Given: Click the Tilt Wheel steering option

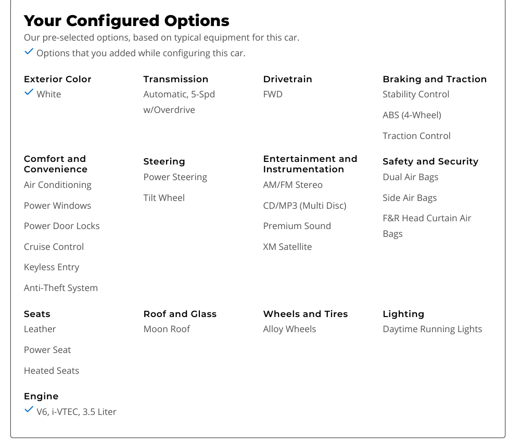Looking at the screenshot, I should click(164, 198).
